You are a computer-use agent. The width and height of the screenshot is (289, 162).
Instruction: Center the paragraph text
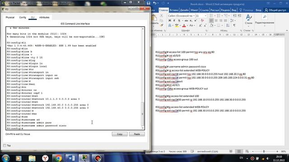click(216, 21)
